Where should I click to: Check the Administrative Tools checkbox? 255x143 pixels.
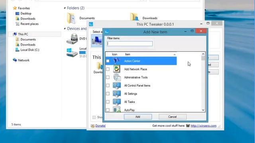[108, 77]
